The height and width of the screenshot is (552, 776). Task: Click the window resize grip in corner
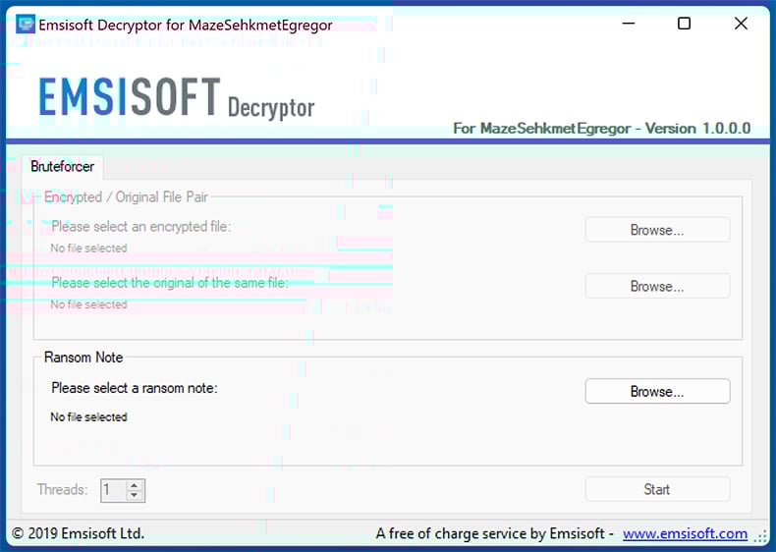760,536
